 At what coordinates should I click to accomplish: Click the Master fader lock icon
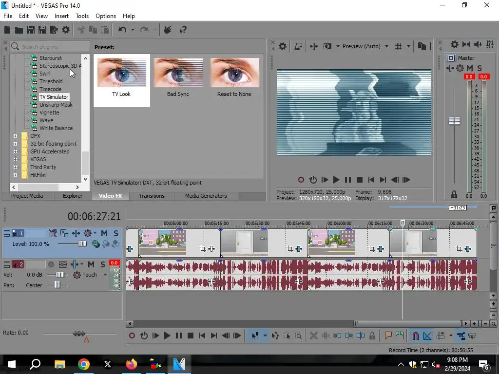pos(454,194)
